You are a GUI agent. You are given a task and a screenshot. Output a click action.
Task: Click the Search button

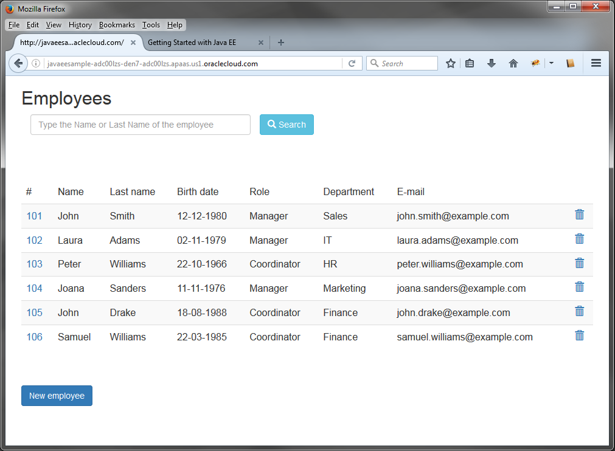point(287,124)
